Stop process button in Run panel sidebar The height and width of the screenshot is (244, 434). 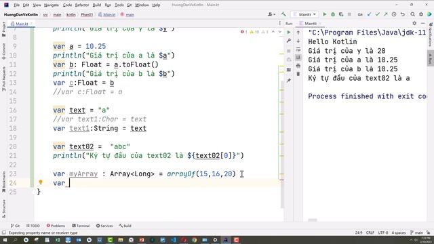coord(289,51)
